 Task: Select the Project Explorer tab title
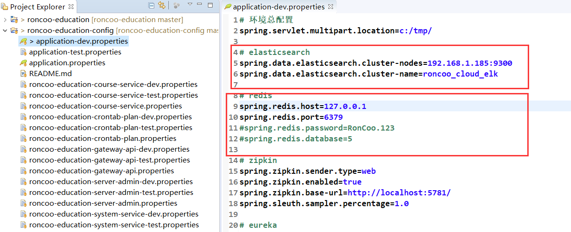pos(38,7)
